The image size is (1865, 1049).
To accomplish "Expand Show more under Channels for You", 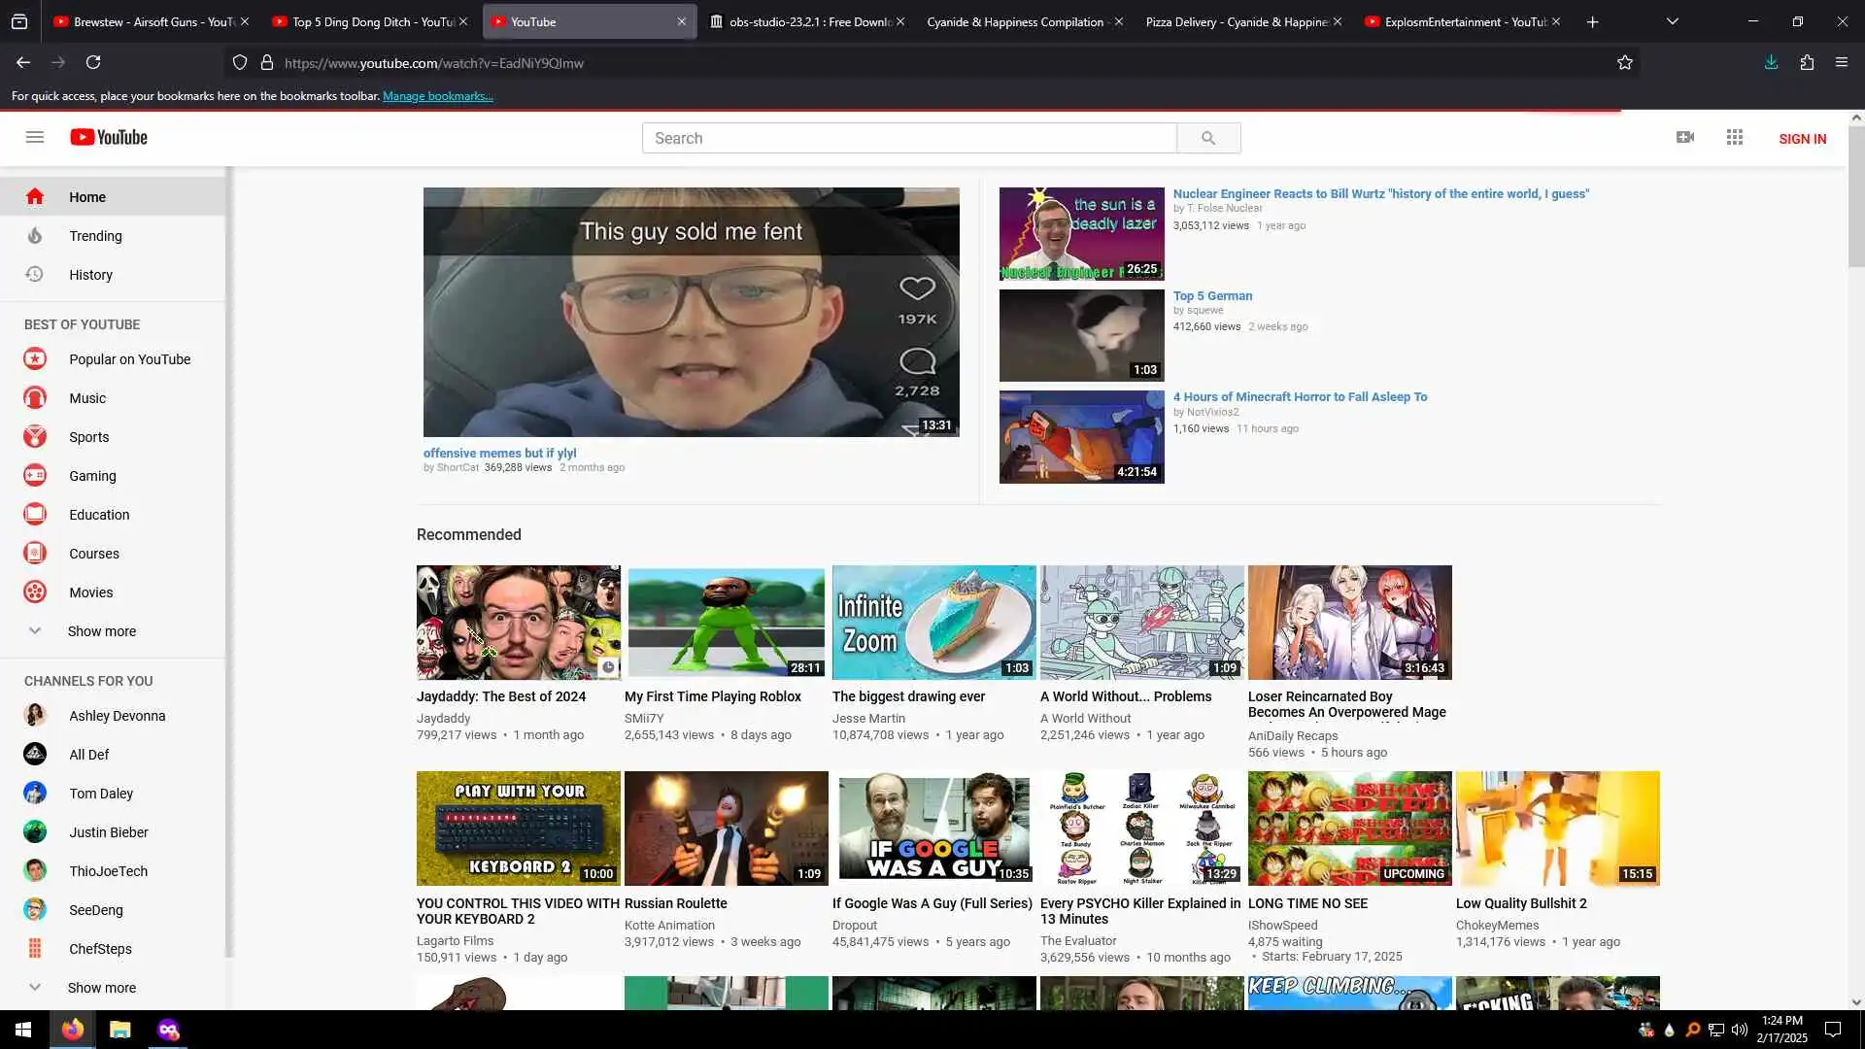I will pyautogui.click(x=101, y=988).
